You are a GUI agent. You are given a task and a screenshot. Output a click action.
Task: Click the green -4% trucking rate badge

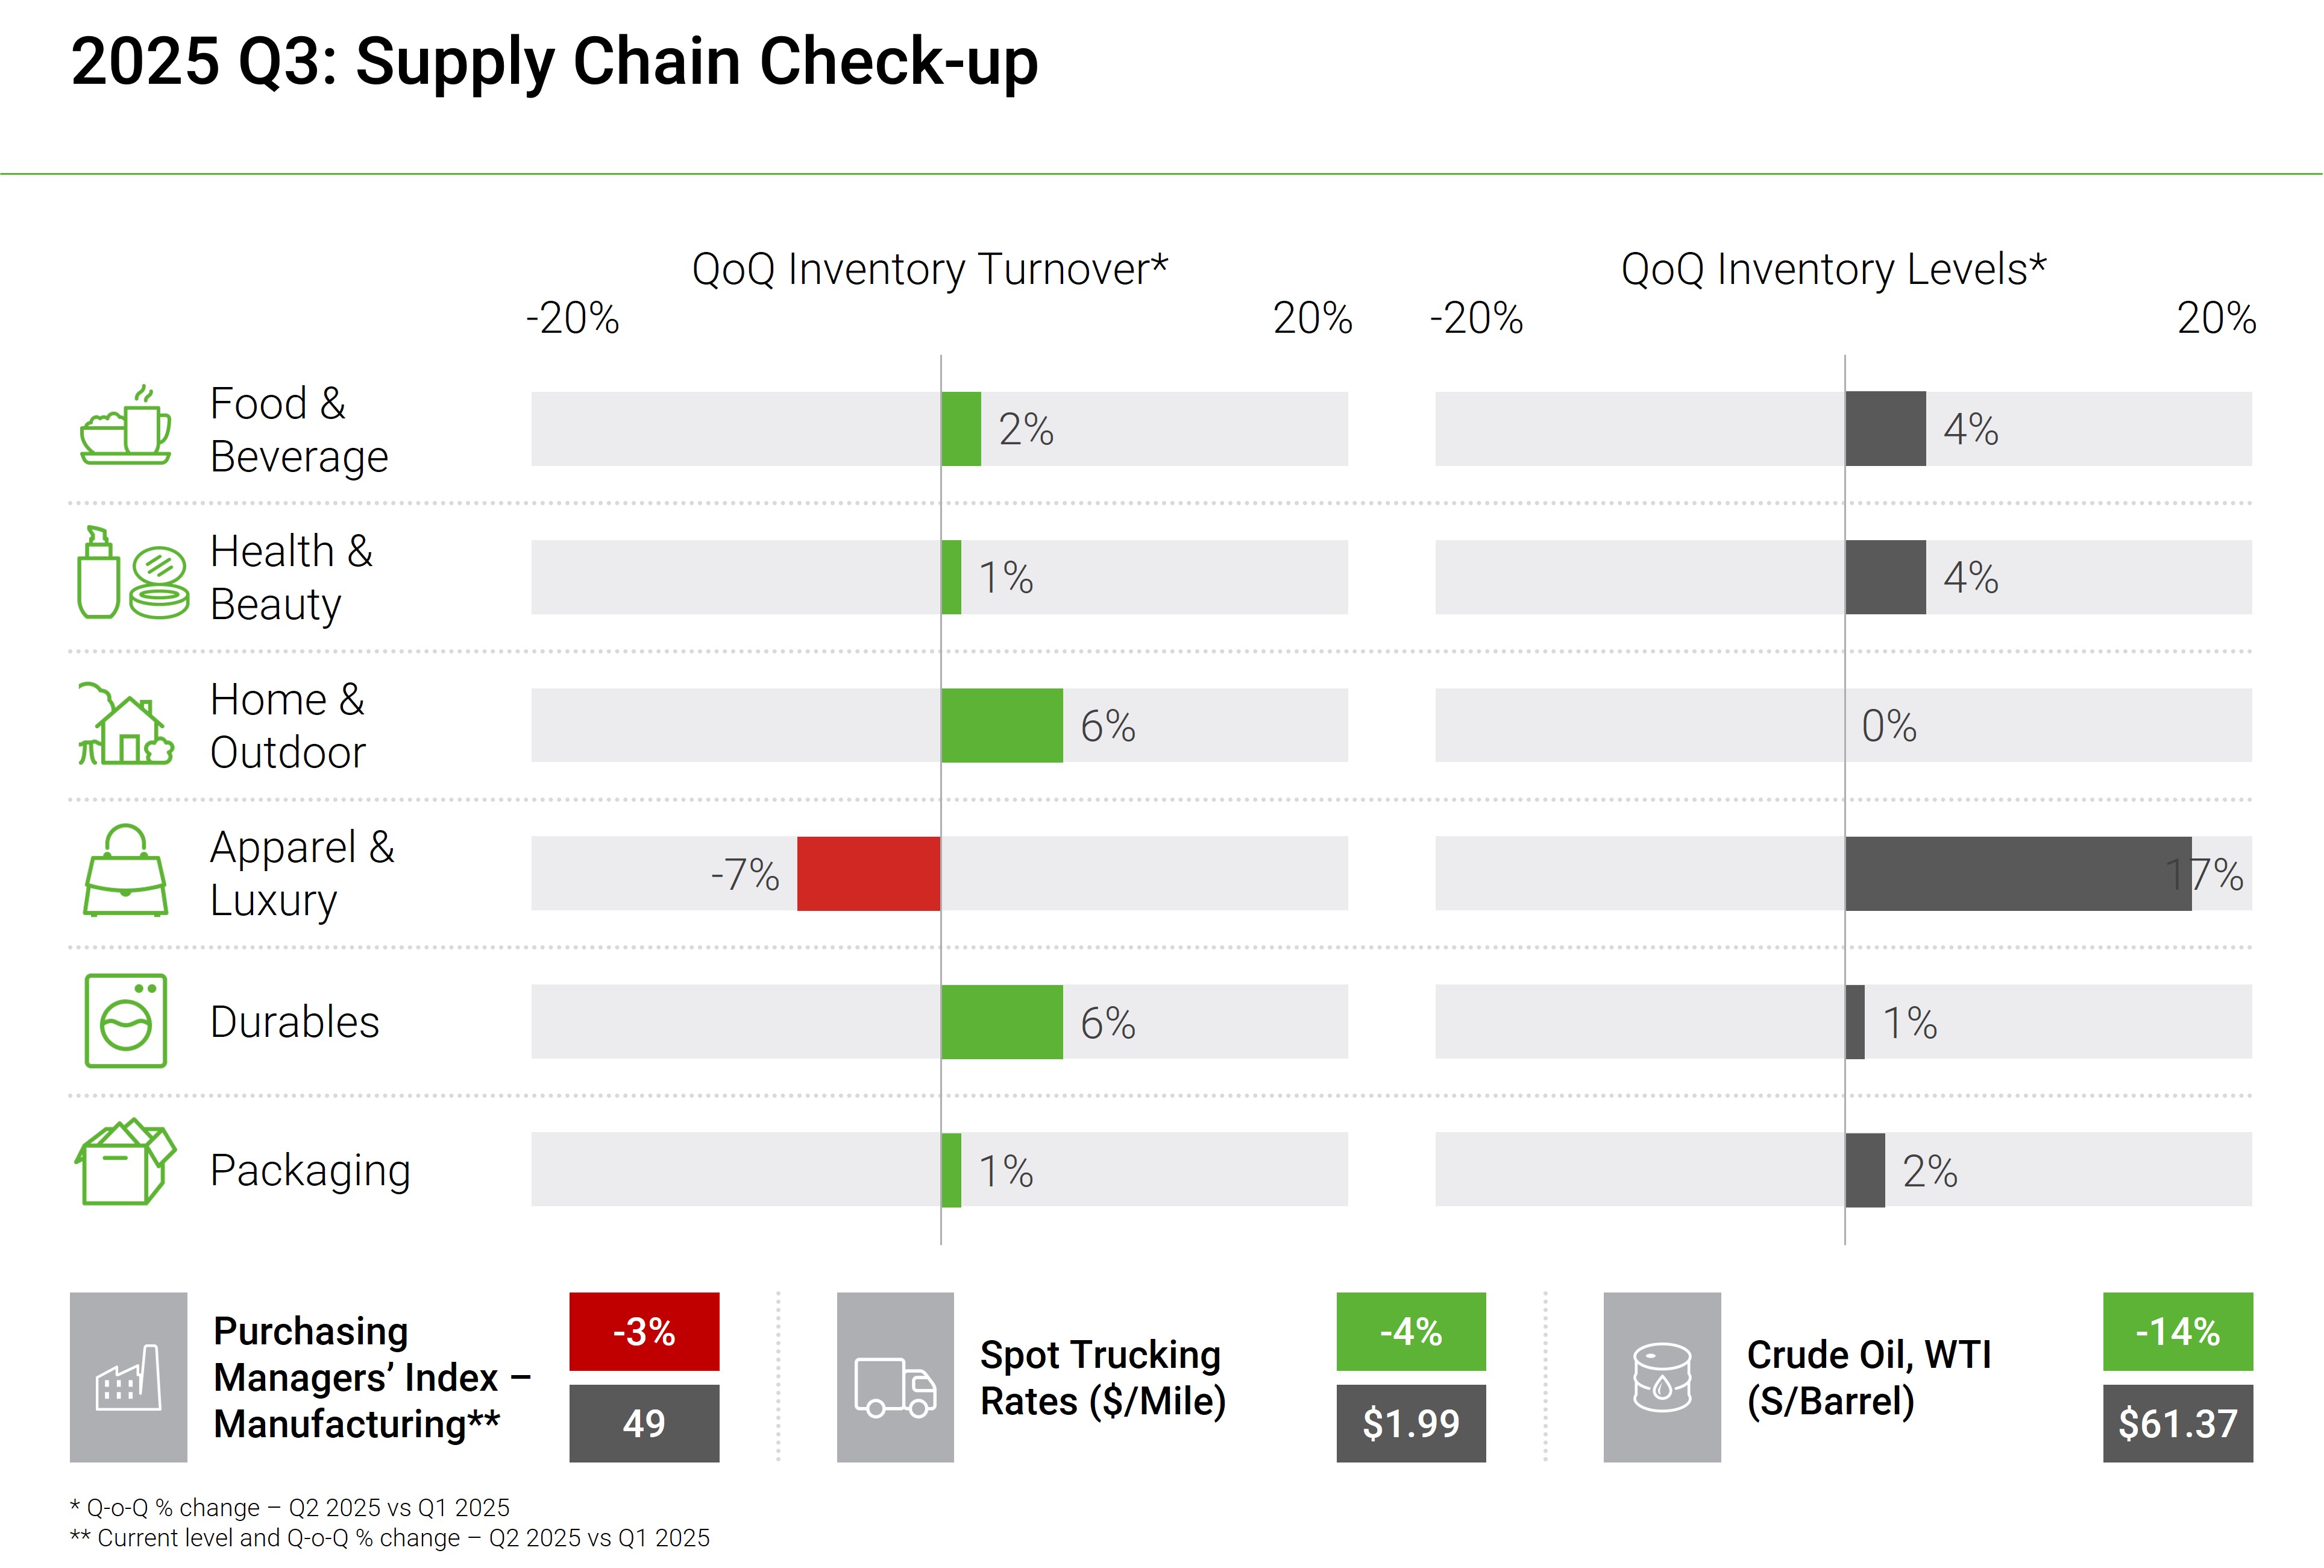pos(1410,1331)
